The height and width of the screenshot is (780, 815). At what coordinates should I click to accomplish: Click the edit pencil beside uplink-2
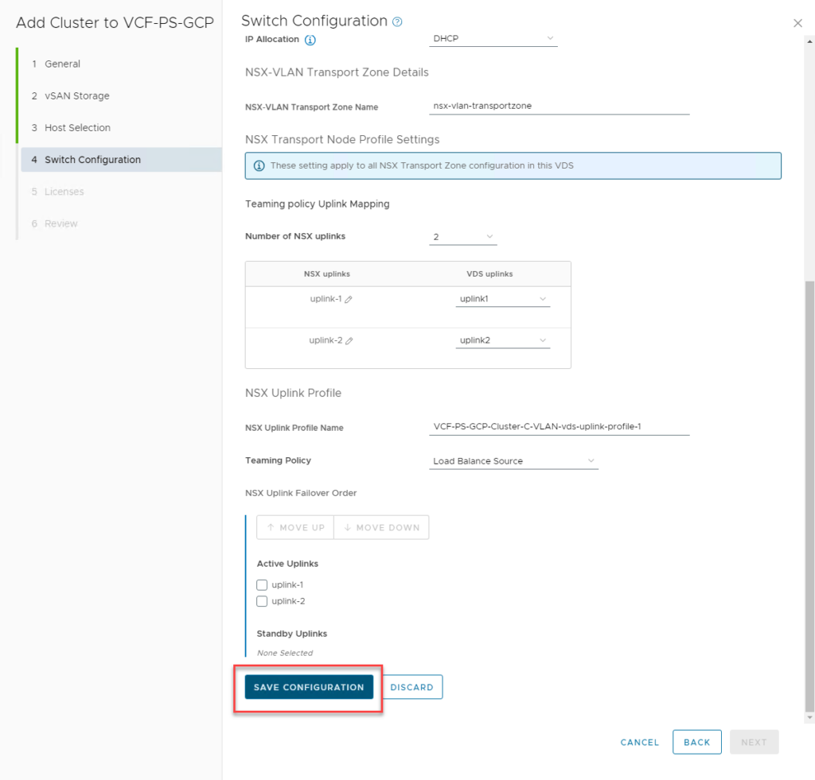click(349, 341)
